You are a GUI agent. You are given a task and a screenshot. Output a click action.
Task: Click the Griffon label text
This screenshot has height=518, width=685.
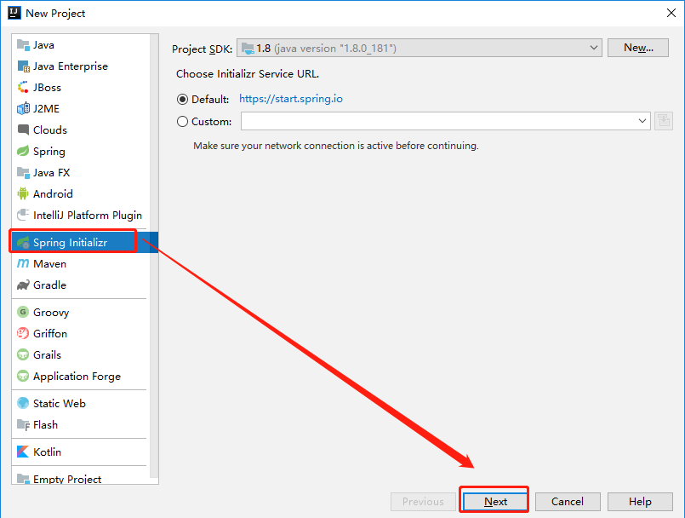click(x=50, y=333)
